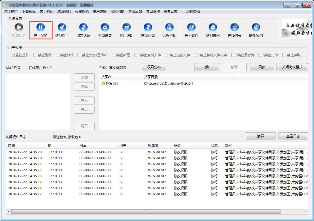
Task: Click the 清屏 button above the log
Action: tap(261, 136)
